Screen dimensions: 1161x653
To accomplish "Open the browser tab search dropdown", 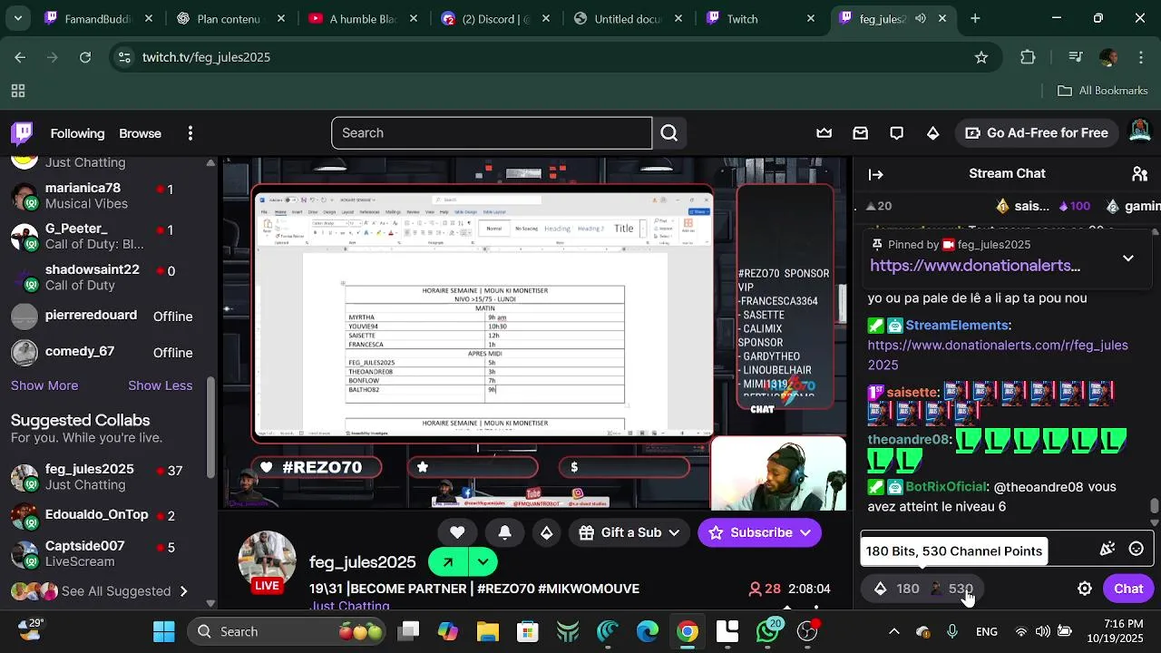I will (17, 18).
